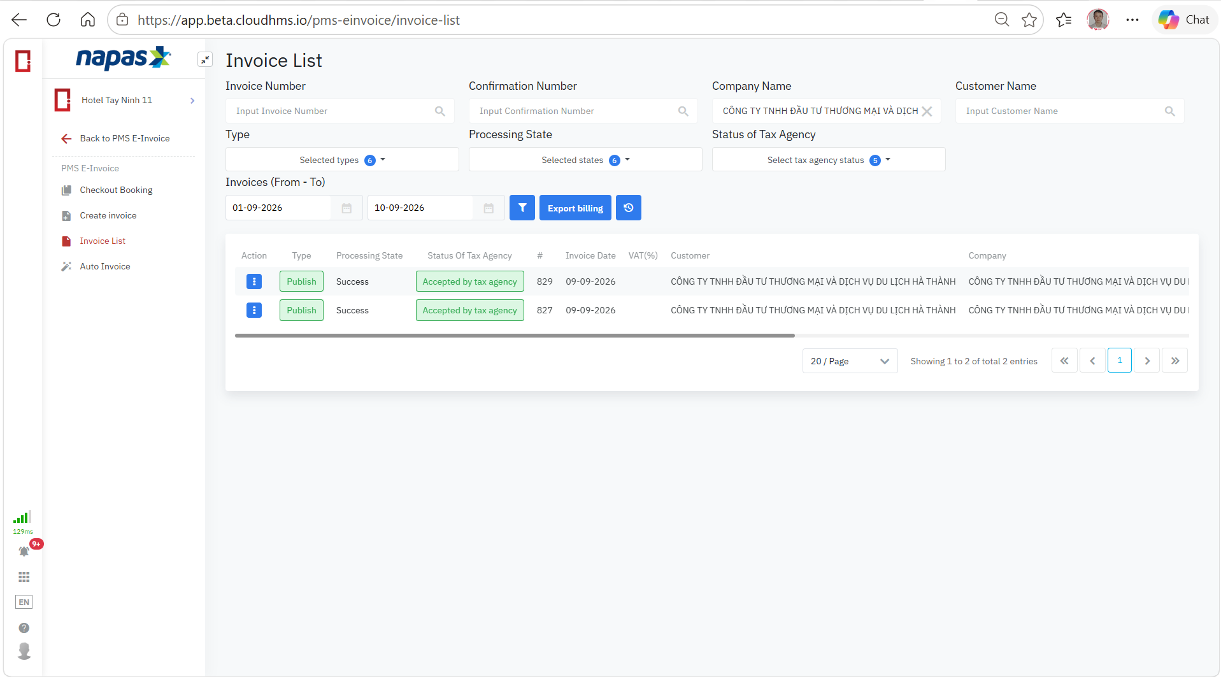Screen dimensions: 1221x677
Task: Expand Hotel Tay Ninh 11 chevron
Action: pos(192,101)
